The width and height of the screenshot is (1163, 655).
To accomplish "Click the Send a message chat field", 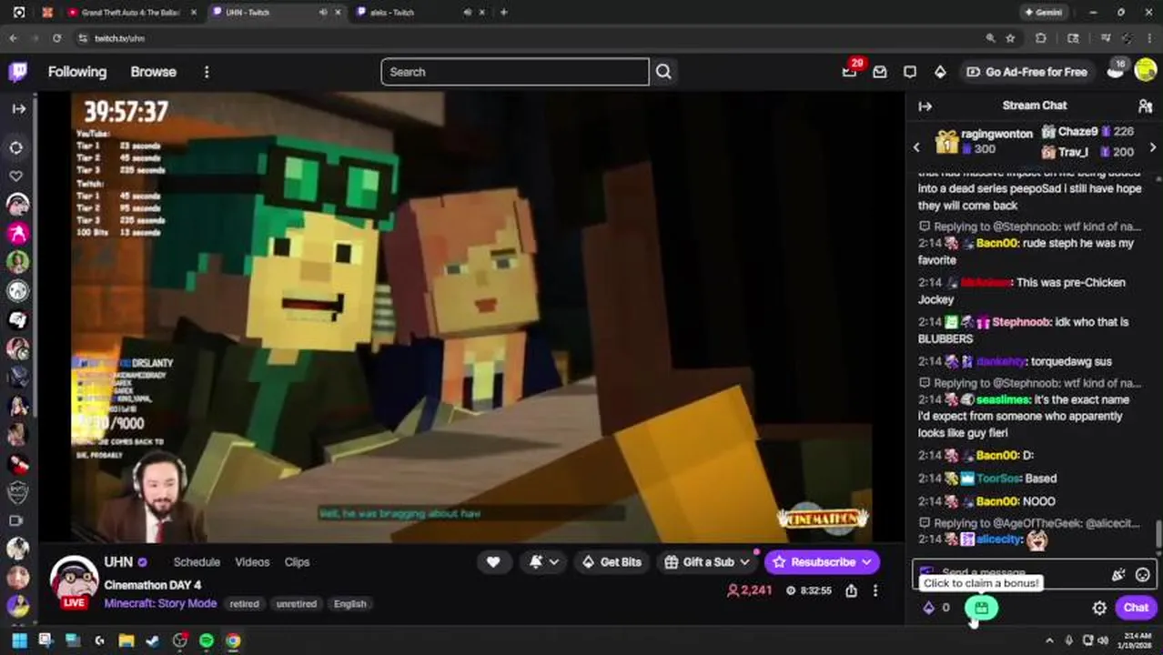I will tap(1035, 574).
